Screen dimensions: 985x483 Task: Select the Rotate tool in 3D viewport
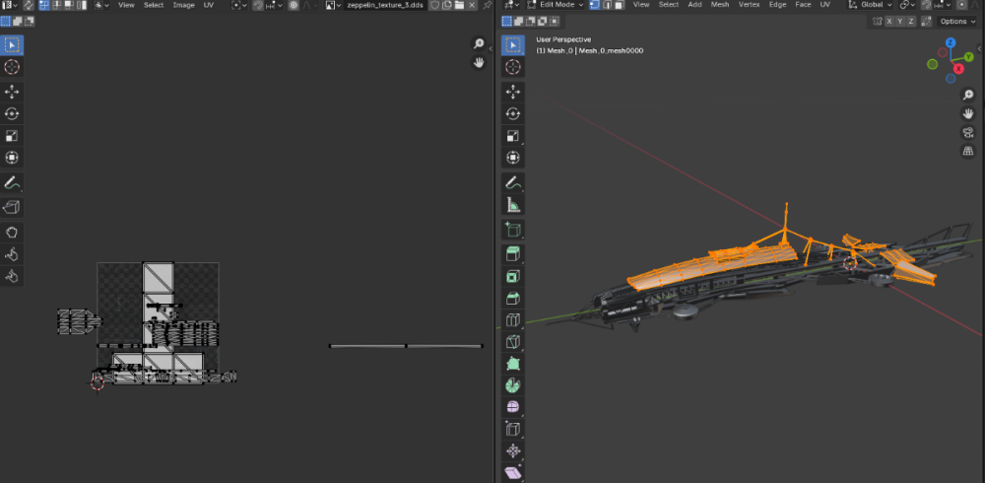513,113
